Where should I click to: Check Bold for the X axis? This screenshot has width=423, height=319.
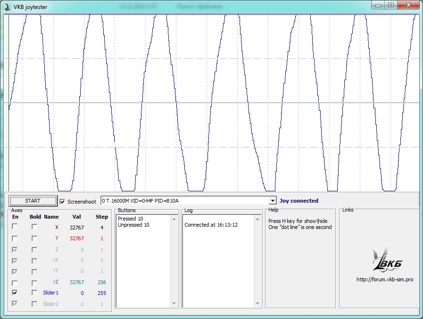click(34, 227)
